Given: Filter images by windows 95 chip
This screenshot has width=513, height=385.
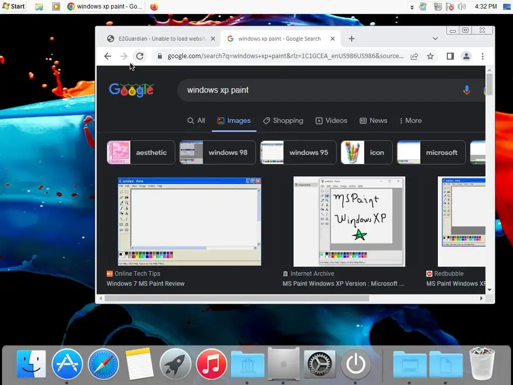Looking at the screenshot, I should point(298,152).
